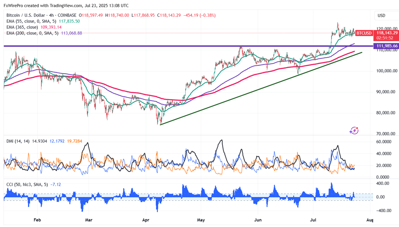Select the 'EMA (200, close, 0, SMA, 5)' indicator legend

click(x=32, y=33)
